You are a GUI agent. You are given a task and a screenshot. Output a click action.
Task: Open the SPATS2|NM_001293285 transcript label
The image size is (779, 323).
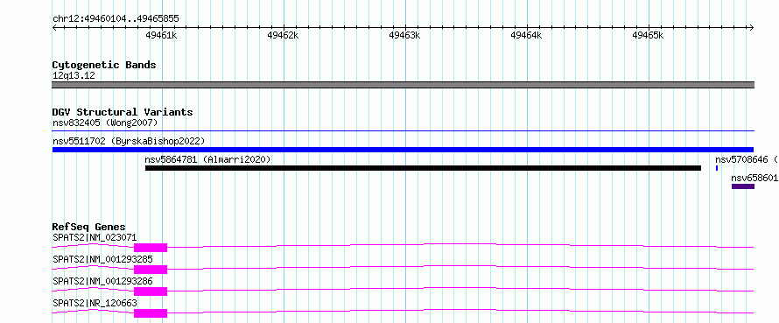pos(102,259)
